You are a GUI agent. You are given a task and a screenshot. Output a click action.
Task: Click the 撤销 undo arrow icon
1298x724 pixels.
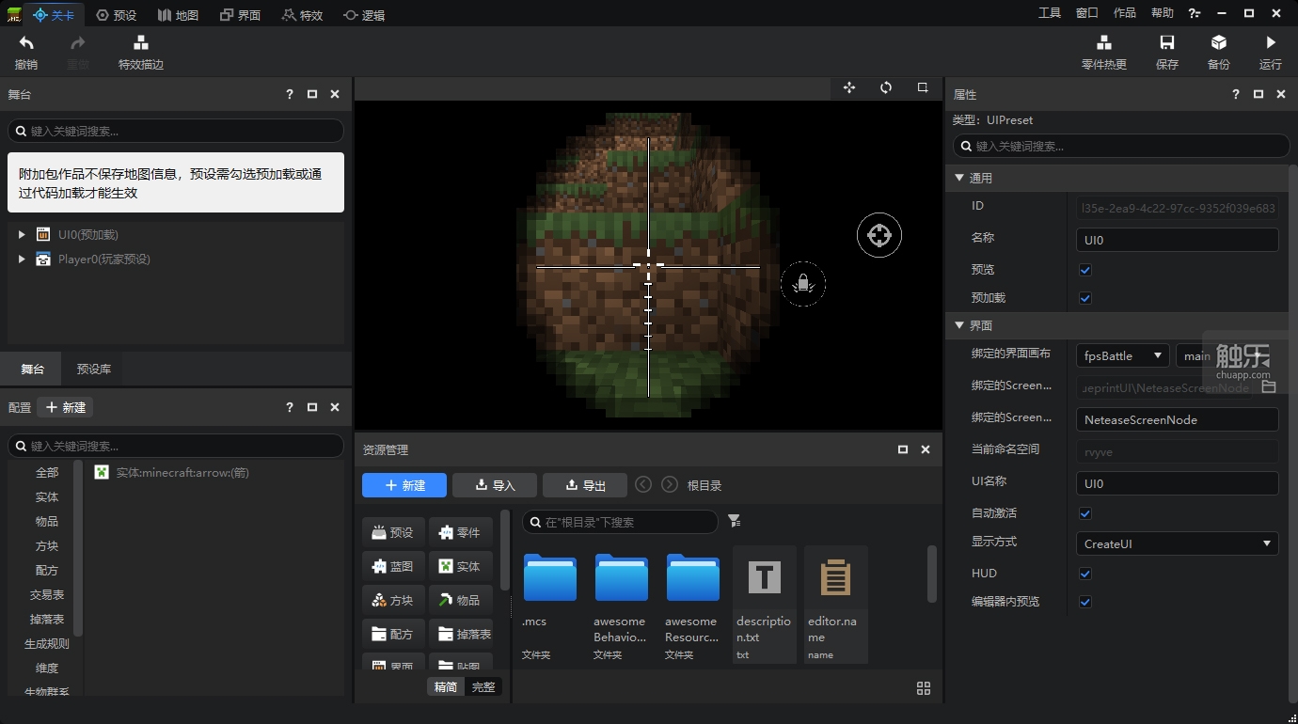click(26, 43)
